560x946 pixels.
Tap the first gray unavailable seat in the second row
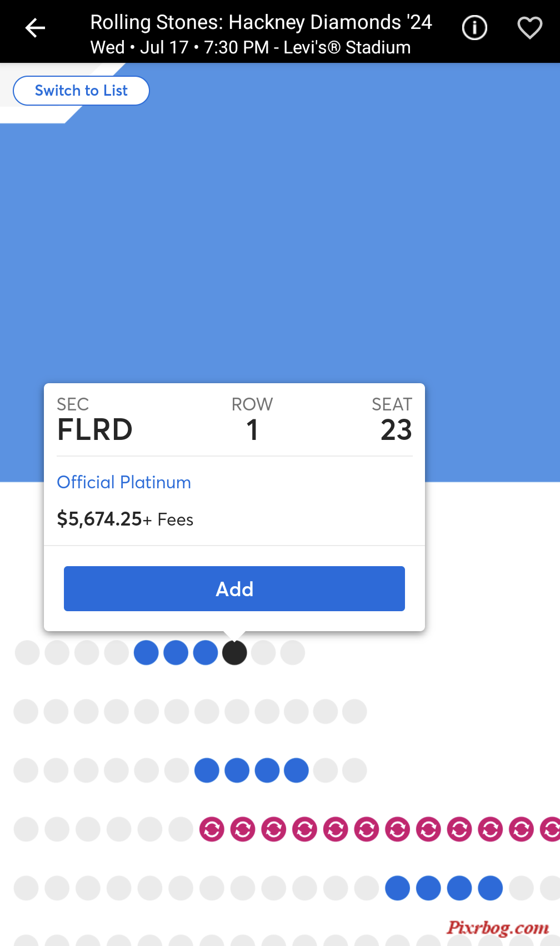coord(26,711)
